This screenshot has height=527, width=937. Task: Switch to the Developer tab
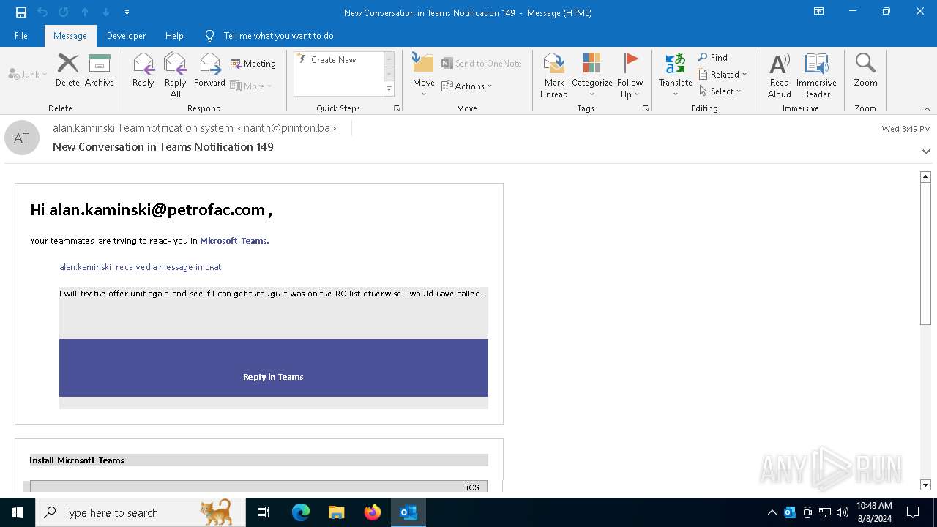[126, 36]
